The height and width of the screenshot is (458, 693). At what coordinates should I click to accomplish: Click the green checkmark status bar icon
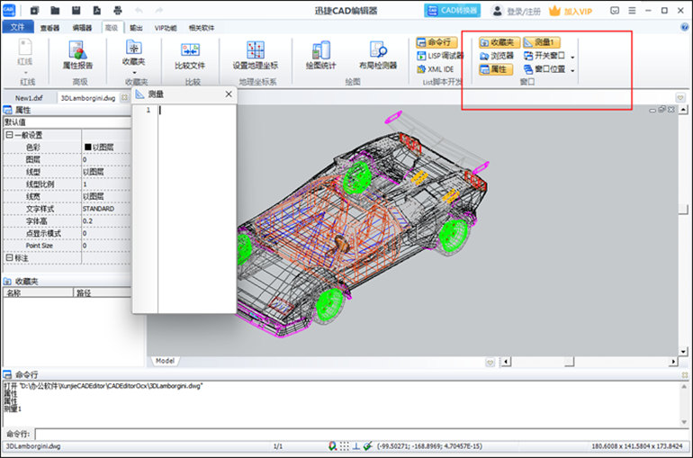[368, 446]
